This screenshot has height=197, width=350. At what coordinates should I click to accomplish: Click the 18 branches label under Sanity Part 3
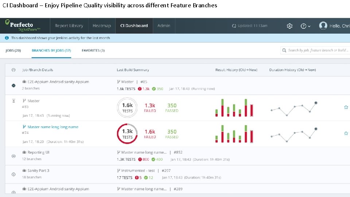(x=32, y=177)
